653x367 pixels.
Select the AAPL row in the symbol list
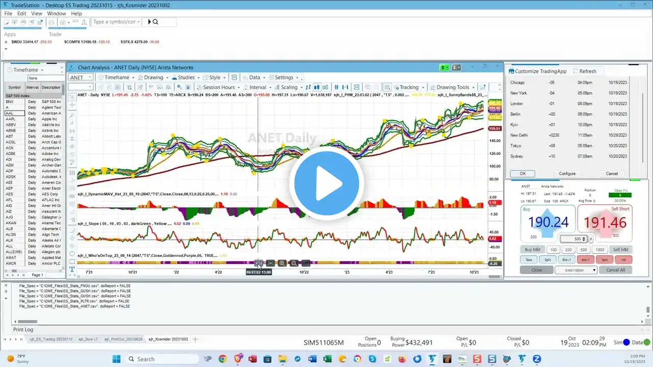[34, 118]
